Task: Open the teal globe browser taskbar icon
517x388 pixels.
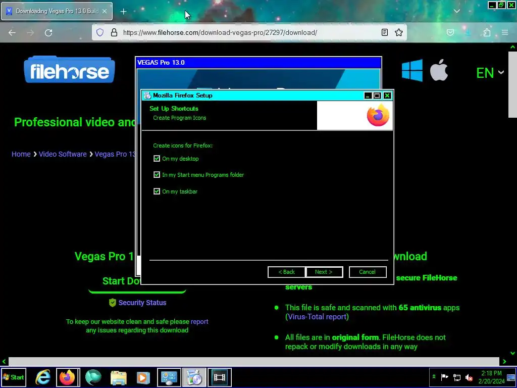Action: pos(93,377)
